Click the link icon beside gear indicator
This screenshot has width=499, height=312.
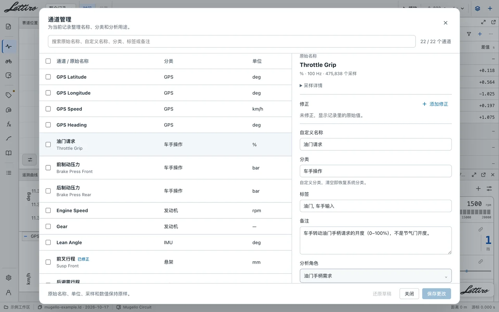(480, 229)
